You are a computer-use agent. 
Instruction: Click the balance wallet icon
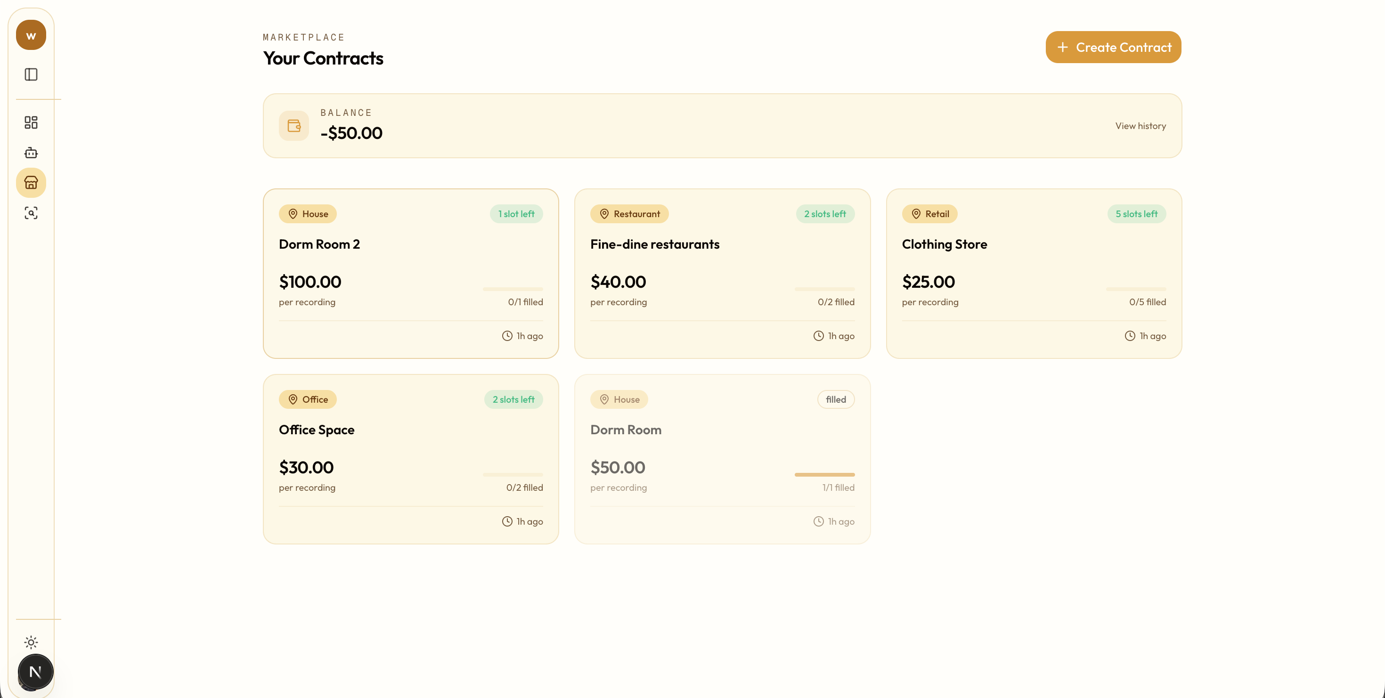click(293, 126)
